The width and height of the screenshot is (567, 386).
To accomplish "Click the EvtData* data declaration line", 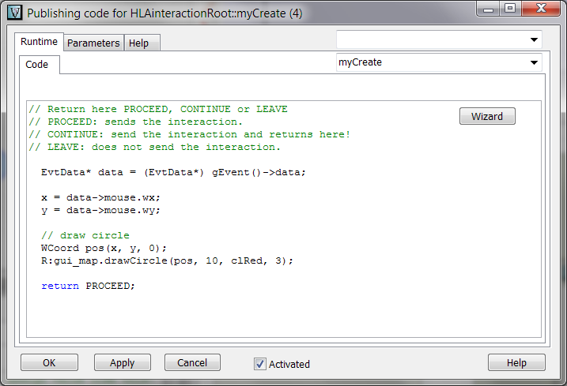I will coord(172,172).
